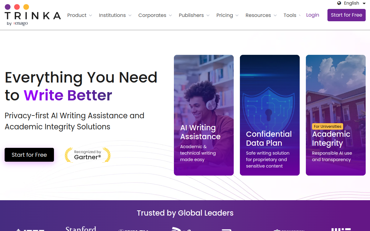Image resolution: width=370 pixels, height=231 pixels.
Task: Open the AI Writing Assistance card
Action: click(204, 115)
